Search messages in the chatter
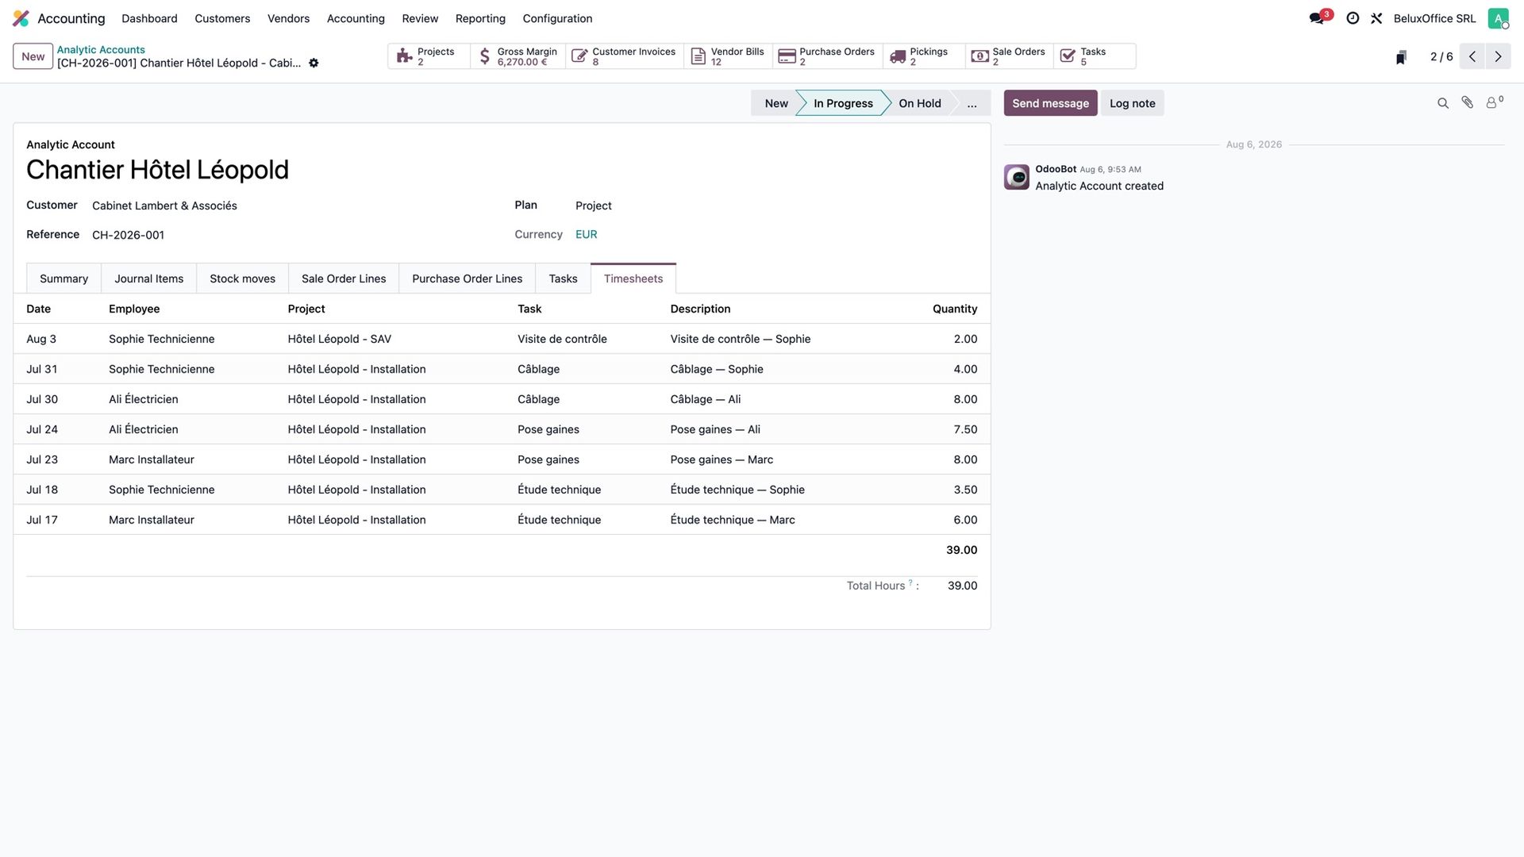This screenshot has height=857, width=1524. [1443, 103]
